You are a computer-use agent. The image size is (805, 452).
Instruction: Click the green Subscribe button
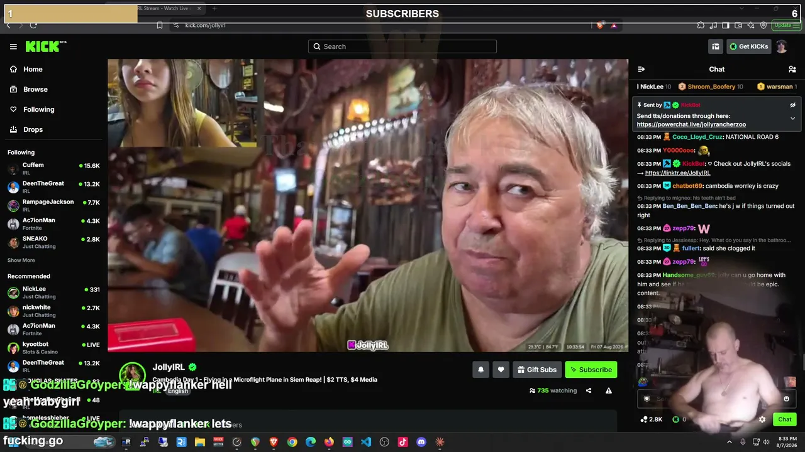click(591, 370)
